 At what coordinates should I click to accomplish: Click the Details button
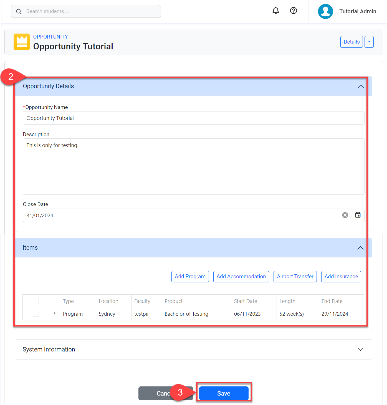pos(351,42)
